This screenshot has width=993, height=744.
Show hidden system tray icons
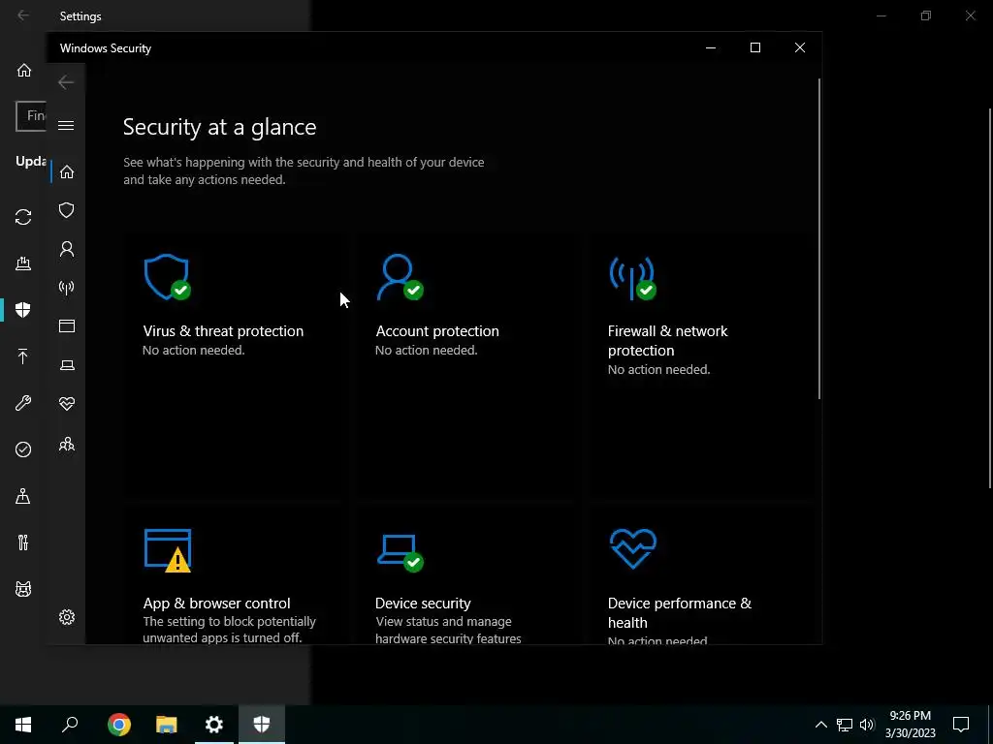820,725
